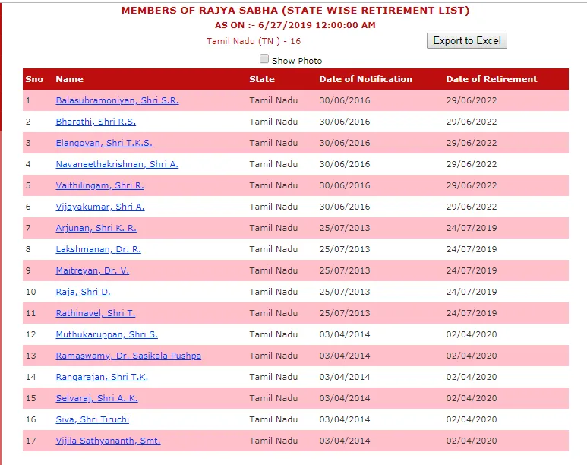Open Arjunan, Shri K. R. link
587x465 pixels.
pos(96,228)
